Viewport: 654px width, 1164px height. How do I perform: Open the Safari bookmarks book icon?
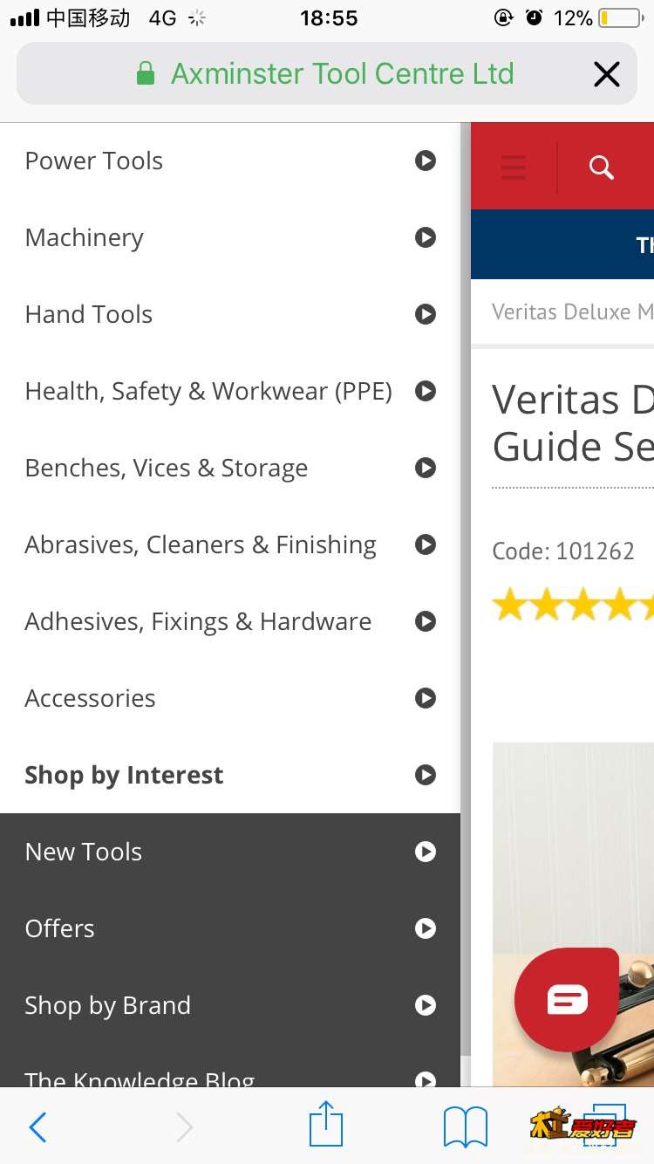(466, 1127)
